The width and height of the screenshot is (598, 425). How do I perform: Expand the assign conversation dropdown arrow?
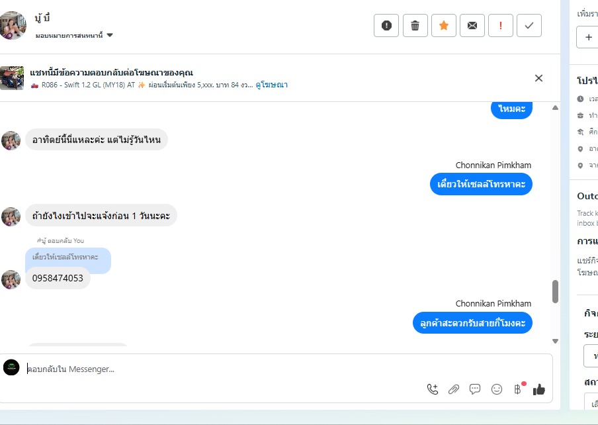click(110, 35)
